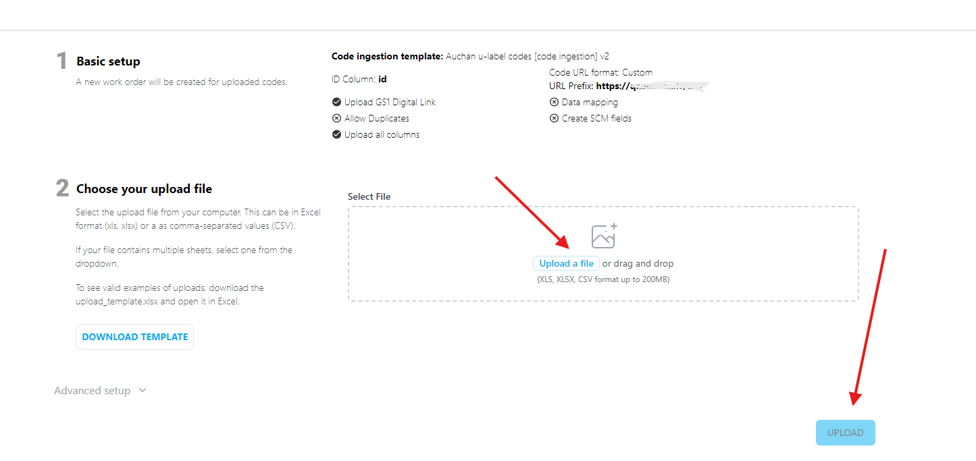This screenshot has width=976, height=461.
Task: Click the Auchan u-label codes template name
Action: pos(527,57)
